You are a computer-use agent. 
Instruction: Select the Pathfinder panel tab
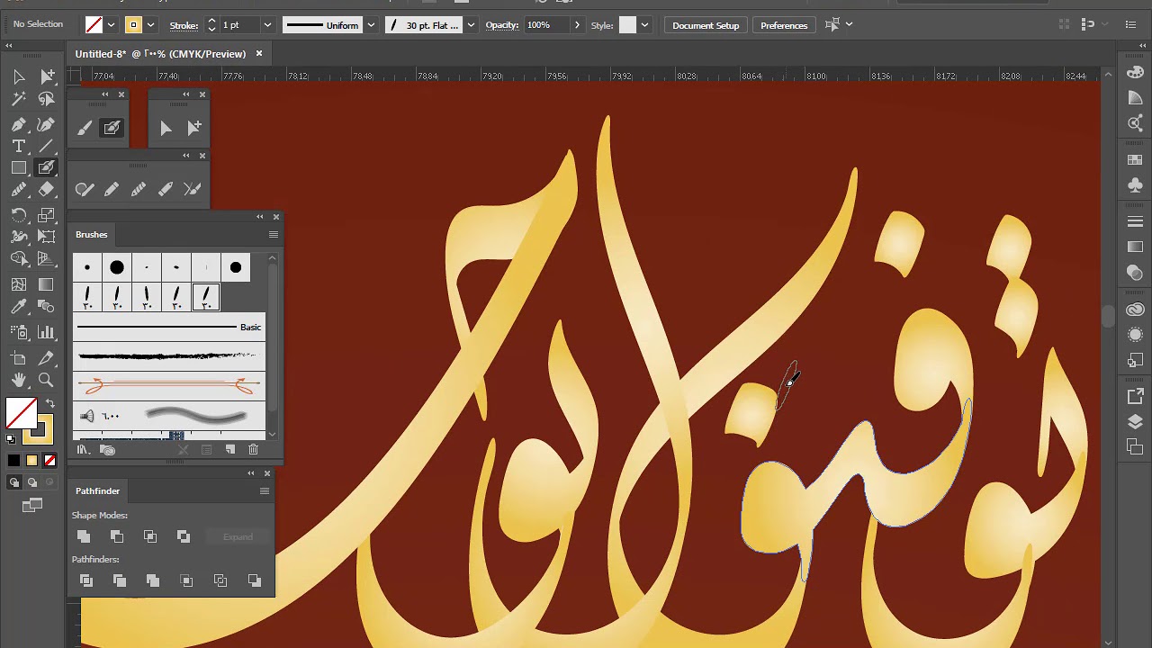click(x=97, y=491)
